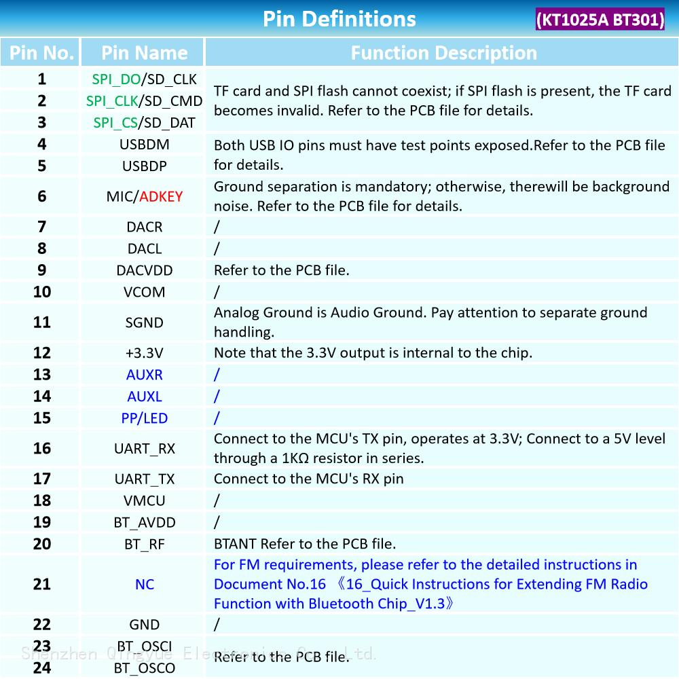
Task: Click the UART_TX pin name cell
Action: pyautogui.click(x=144, y=479)
